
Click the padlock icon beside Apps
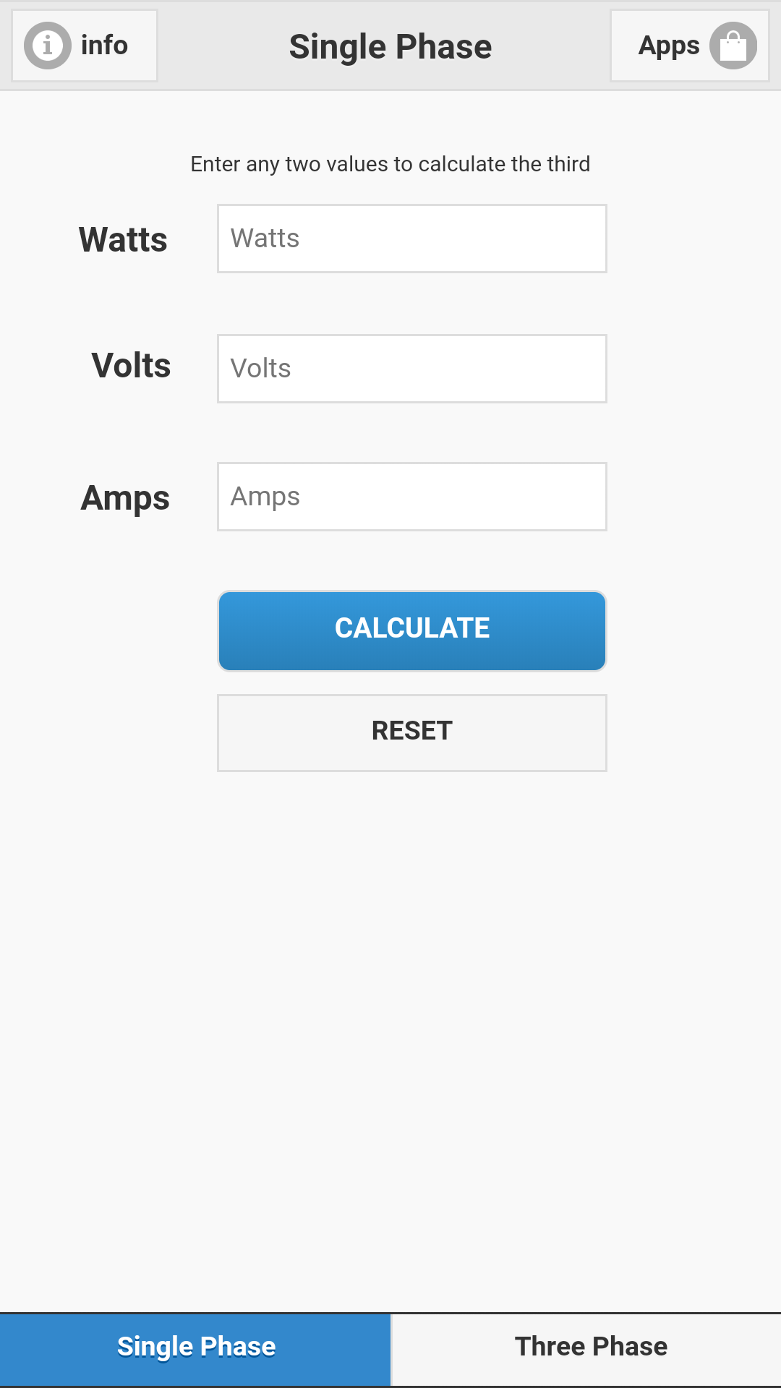tap(733, 46)
